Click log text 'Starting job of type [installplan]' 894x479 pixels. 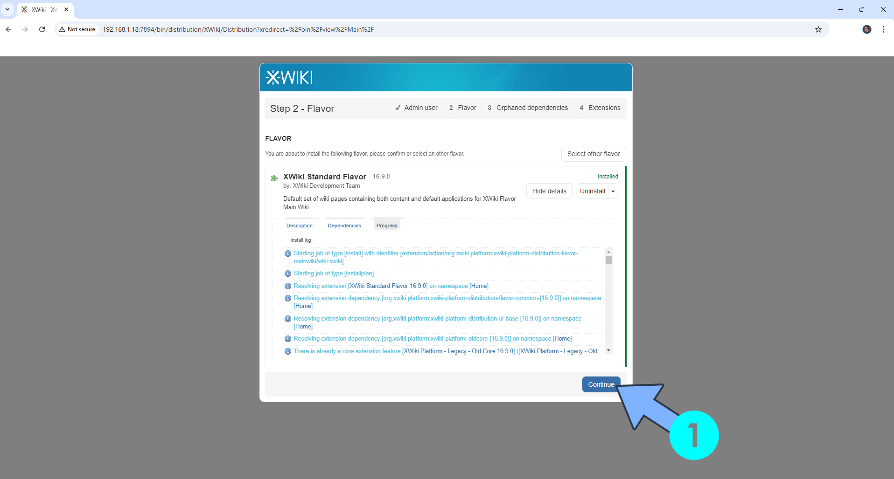click(334, 274)
